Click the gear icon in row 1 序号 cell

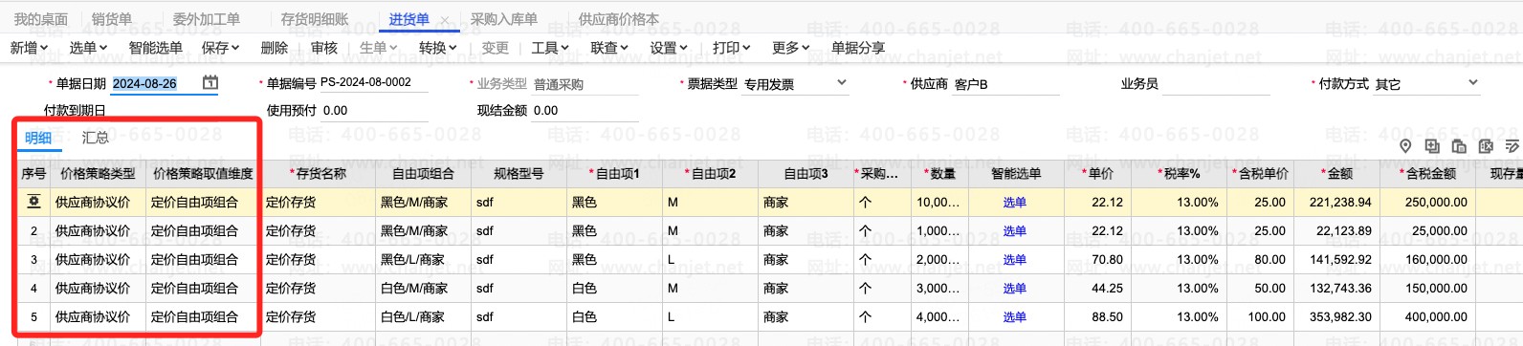33,202
